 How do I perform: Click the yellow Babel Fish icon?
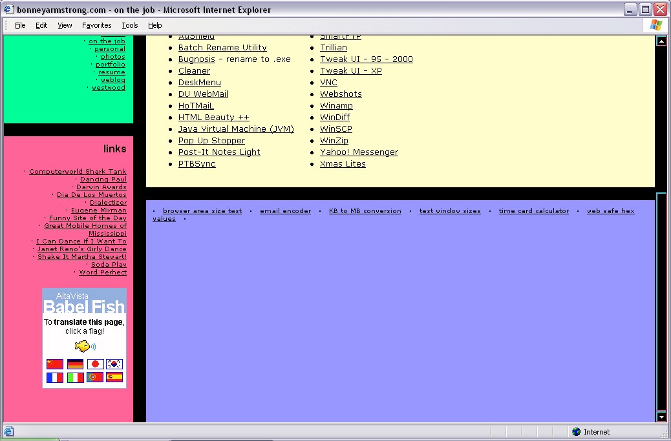click(x=85, y=346)
